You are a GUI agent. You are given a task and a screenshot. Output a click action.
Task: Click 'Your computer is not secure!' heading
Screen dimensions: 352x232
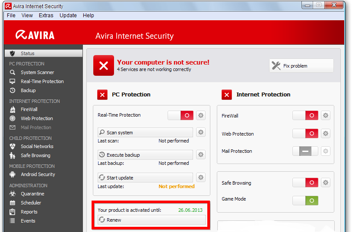point(163,62)
